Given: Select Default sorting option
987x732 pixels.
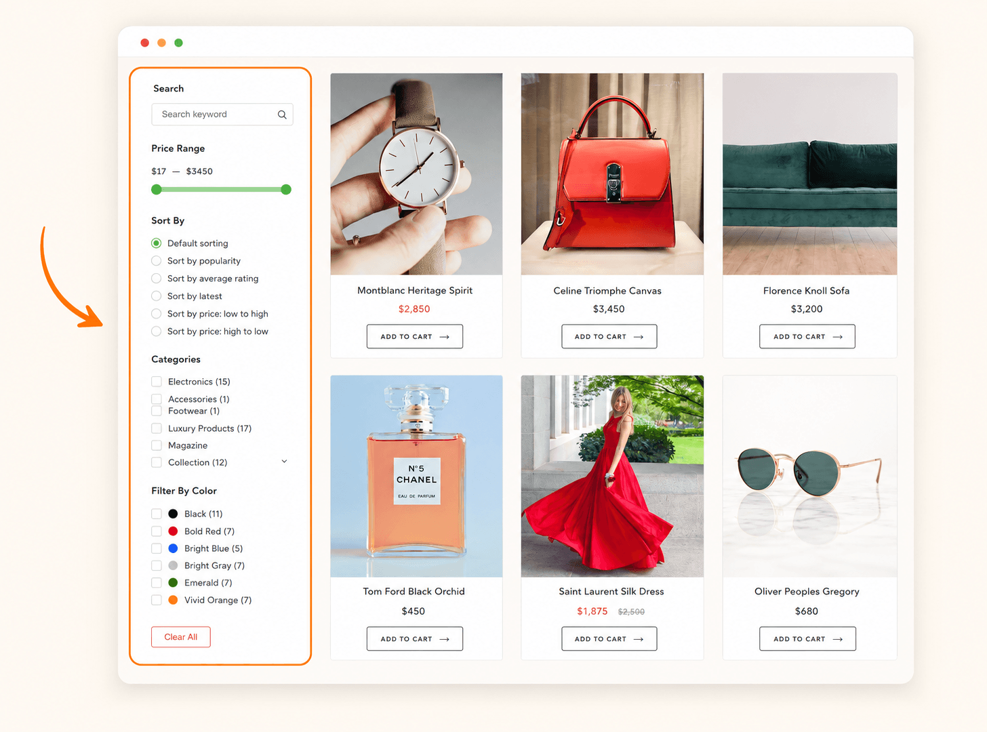Looking at the screenshot, I should pos(157,243).
